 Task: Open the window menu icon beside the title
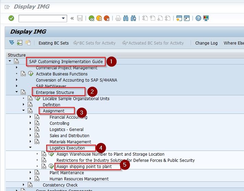coord(7,7)
